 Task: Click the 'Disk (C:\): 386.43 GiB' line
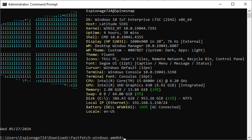[x=139, y=98]
